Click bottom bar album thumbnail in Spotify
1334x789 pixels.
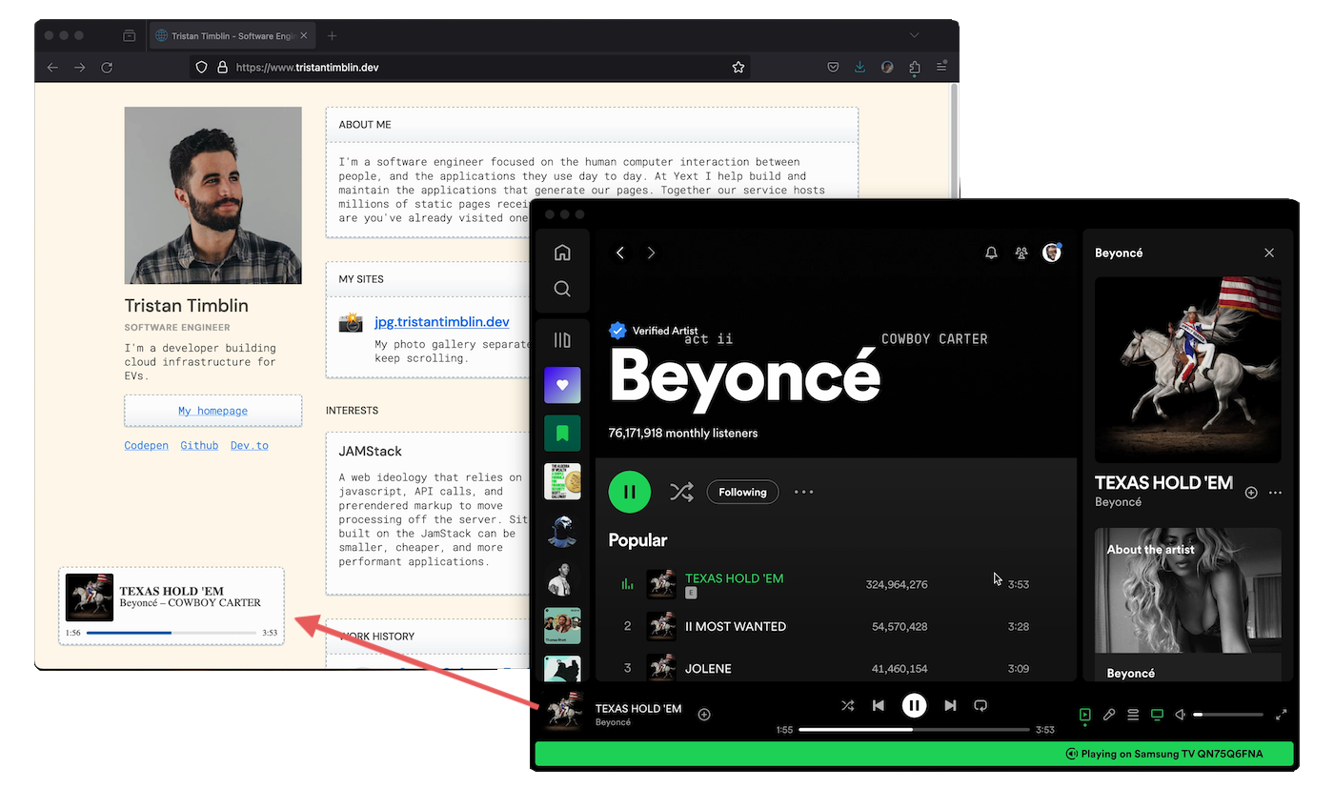[564, 714]
